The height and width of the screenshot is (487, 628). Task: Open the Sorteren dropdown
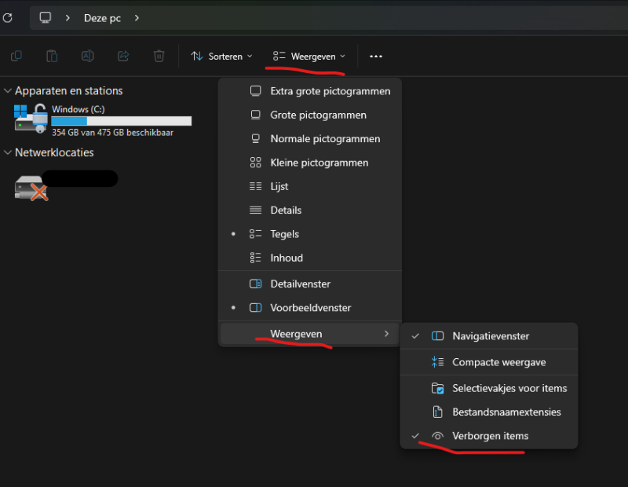coord(221,57)
